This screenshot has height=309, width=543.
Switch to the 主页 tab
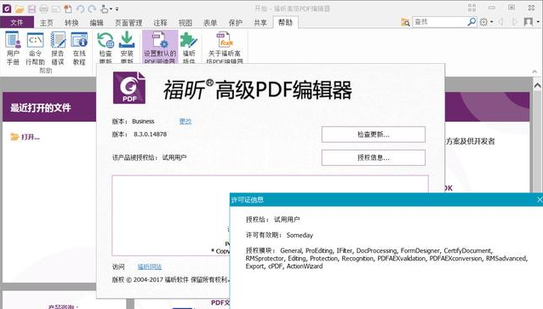pos(47,23)
